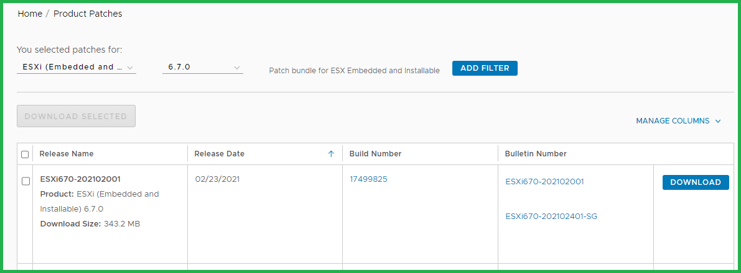Click the 02/23/2021 release date cell
Viewport: 741px width, 273px height.
point(217,179)
